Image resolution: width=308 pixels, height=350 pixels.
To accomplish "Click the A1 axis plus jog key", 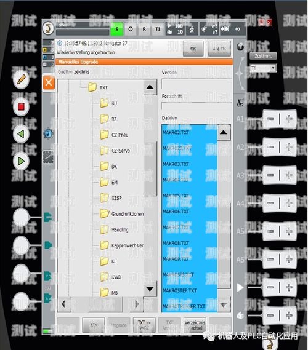I will (x=289, y=119).
